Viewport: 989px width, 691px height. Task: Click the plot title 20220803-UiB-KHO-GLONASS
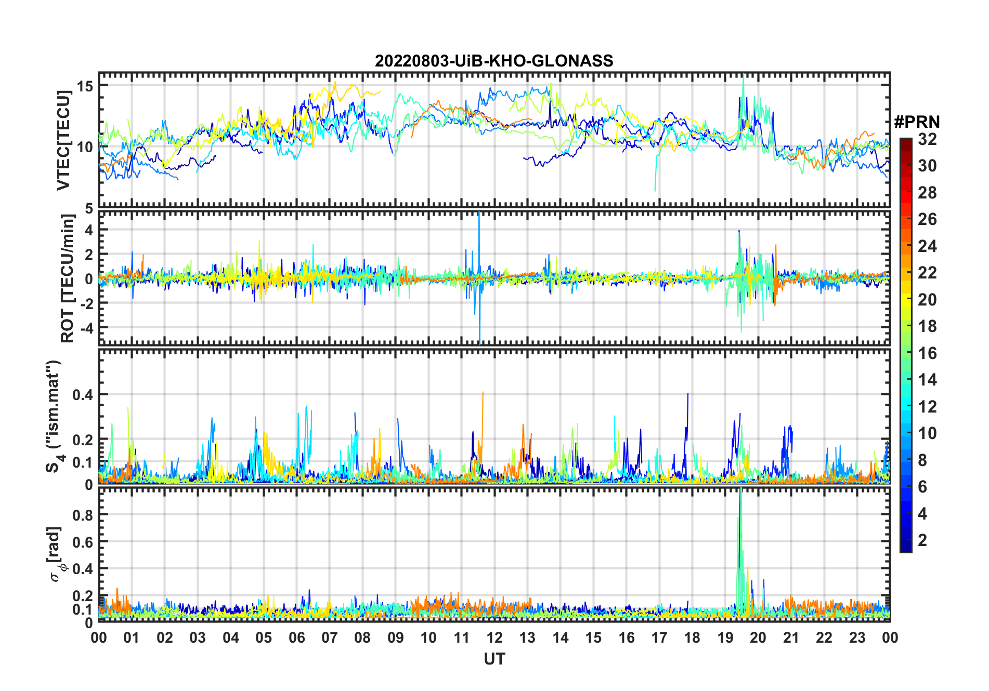(494, 61)
